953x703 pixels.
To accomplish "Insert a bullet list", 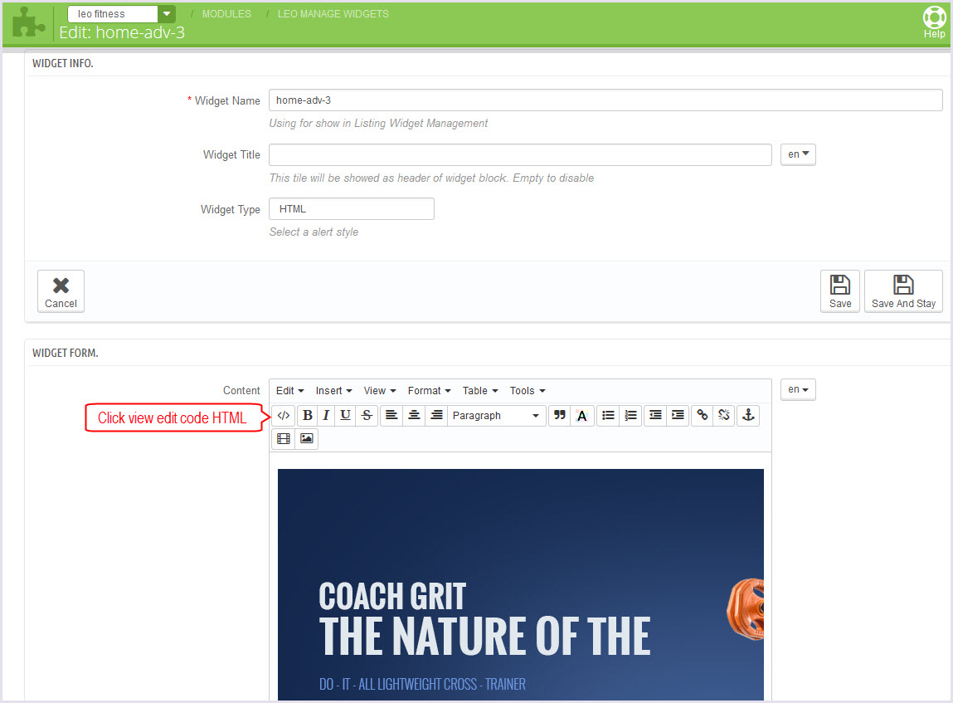I will [x=608, y=415].
